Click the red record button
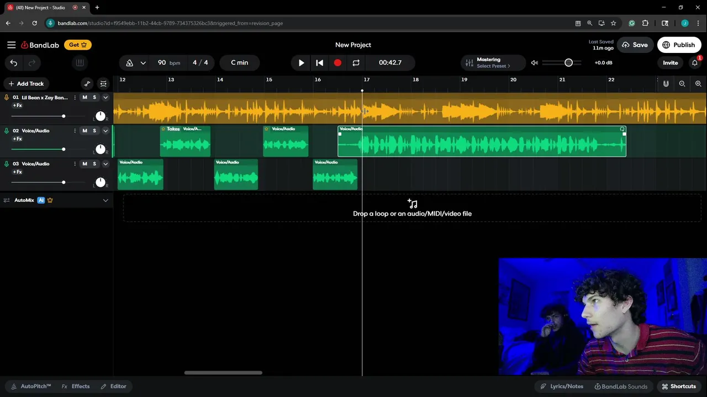Viewport: 707px width, 397px height. pos(337,63)
